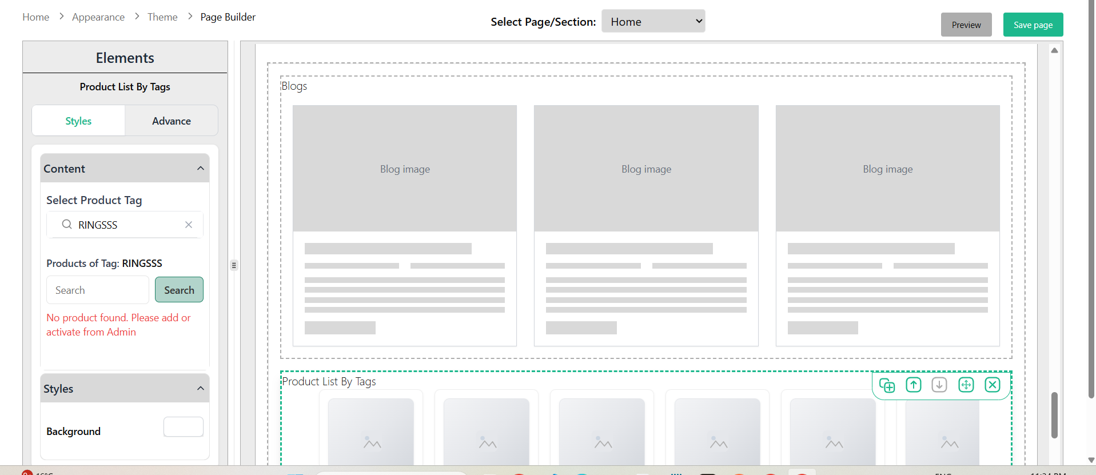Select the last Blog image placeholder

click(888, 169)
